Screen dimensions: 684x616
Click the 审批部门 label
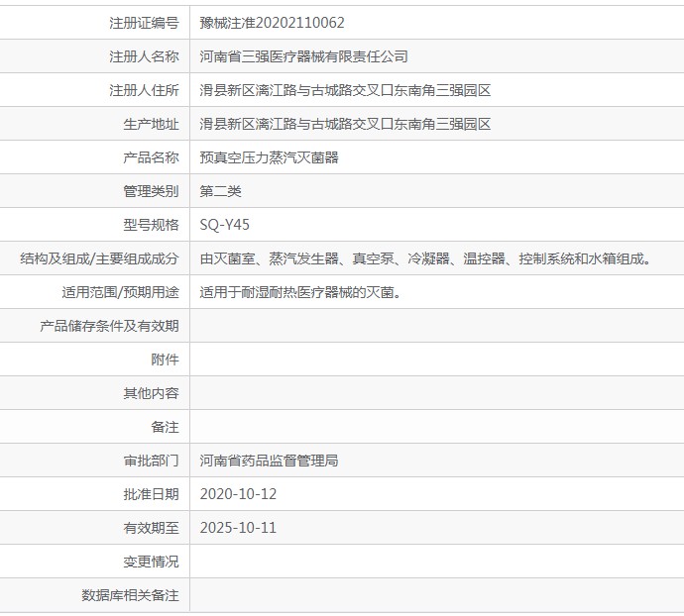coord(151,461)
